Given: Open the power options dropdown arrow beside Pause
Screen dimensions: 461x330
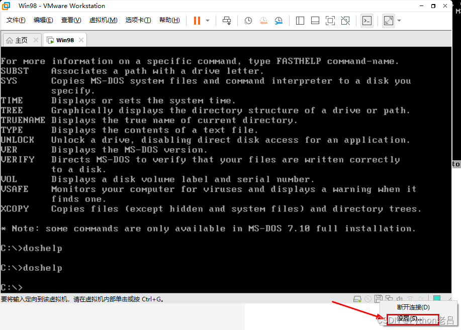Looking at the screenshot, I should pyautogui.click(x=208, y=21).
